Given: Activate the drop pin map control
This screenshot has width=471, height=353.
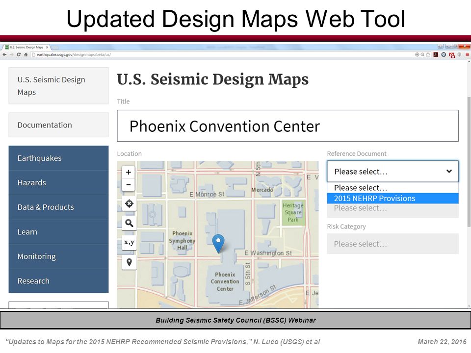Looking at the screenshot, I should pos(129,262).
